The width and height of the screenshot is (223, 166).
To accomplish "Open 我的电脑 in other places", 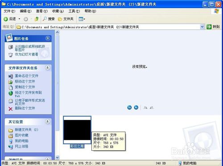I will pyautogui.click(x=21, y=141).
